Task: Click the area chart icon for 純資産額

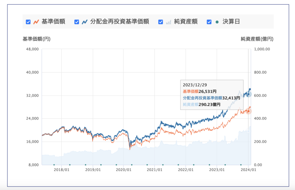Action: pyautogui.click(x=169, y=22)
